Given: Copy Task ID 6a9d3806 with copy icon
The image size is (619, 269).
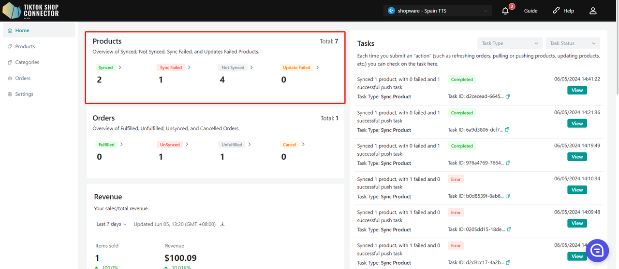Looking at the screenshot, I should (508, 130).
